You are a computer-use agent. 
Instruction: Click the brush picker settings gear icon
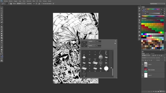[x=115, y=41]
